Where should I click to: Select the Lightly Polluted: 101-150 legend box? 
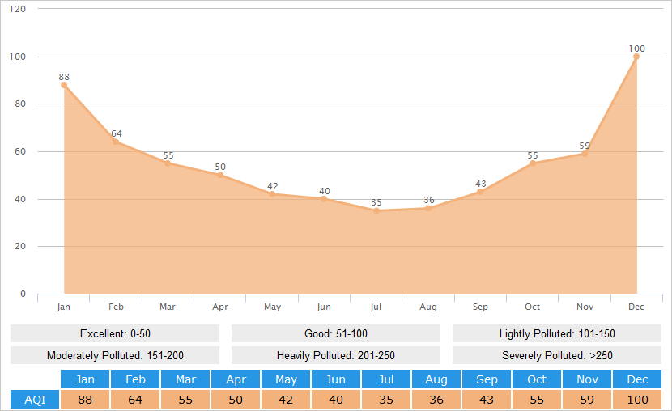tap(557, 333)
